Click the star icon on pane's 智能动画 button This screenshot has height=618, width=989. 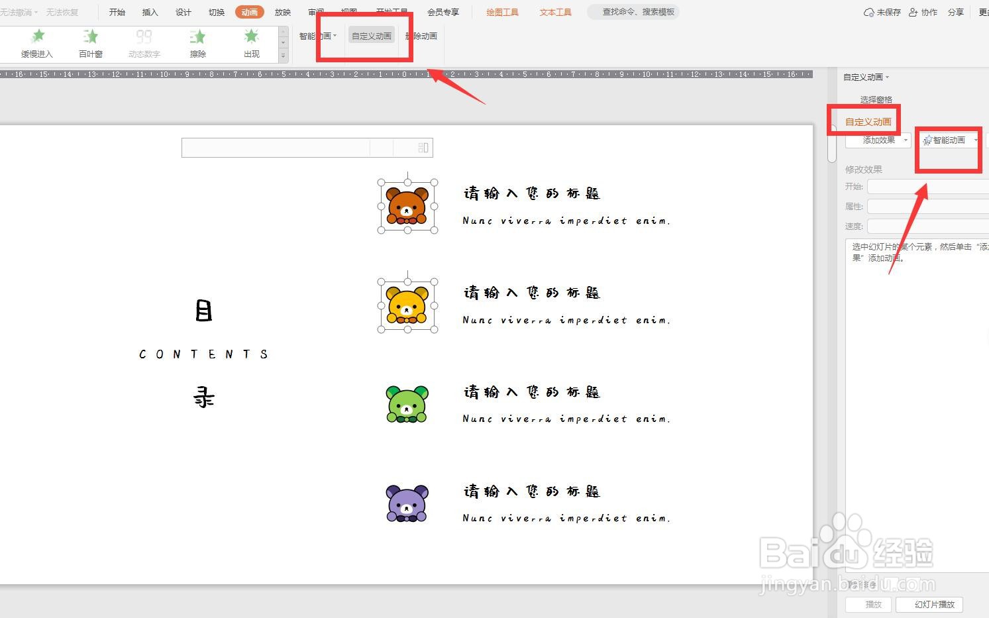click(x=927, y=140)
